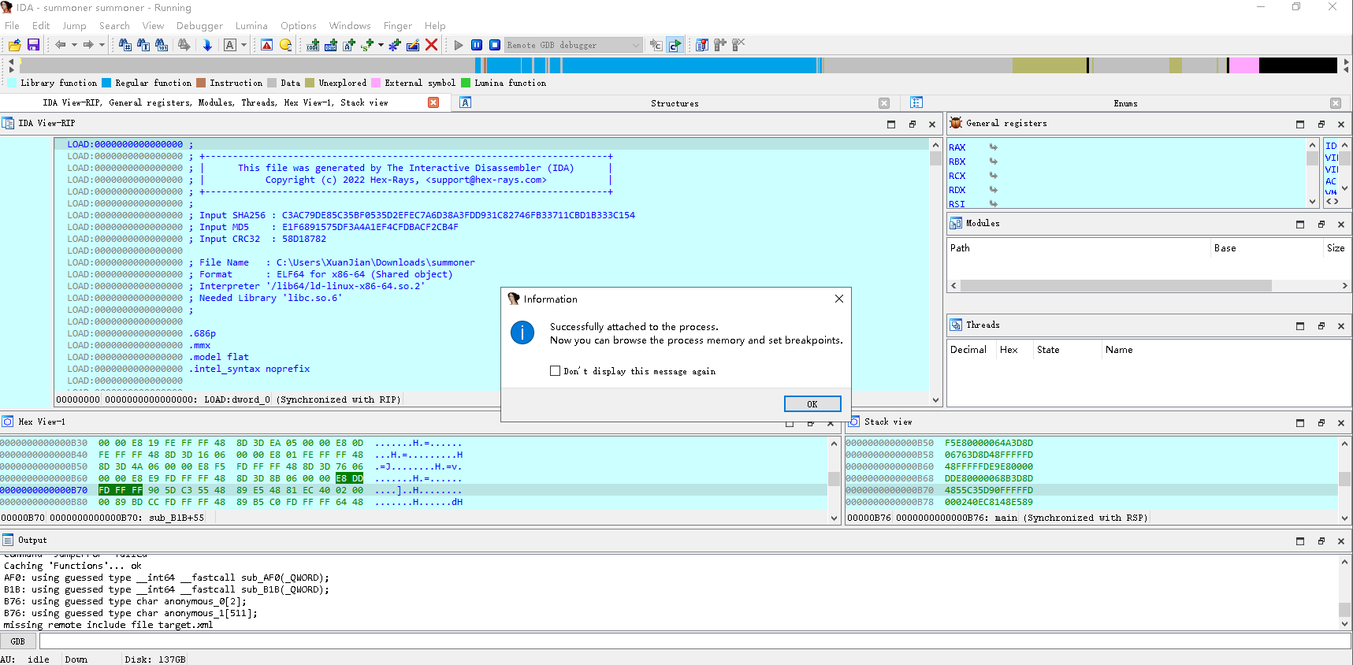Open the dropdown beside the text A icon
The height and width of the screenshot is (665, 1353).
tap(243, 45)
